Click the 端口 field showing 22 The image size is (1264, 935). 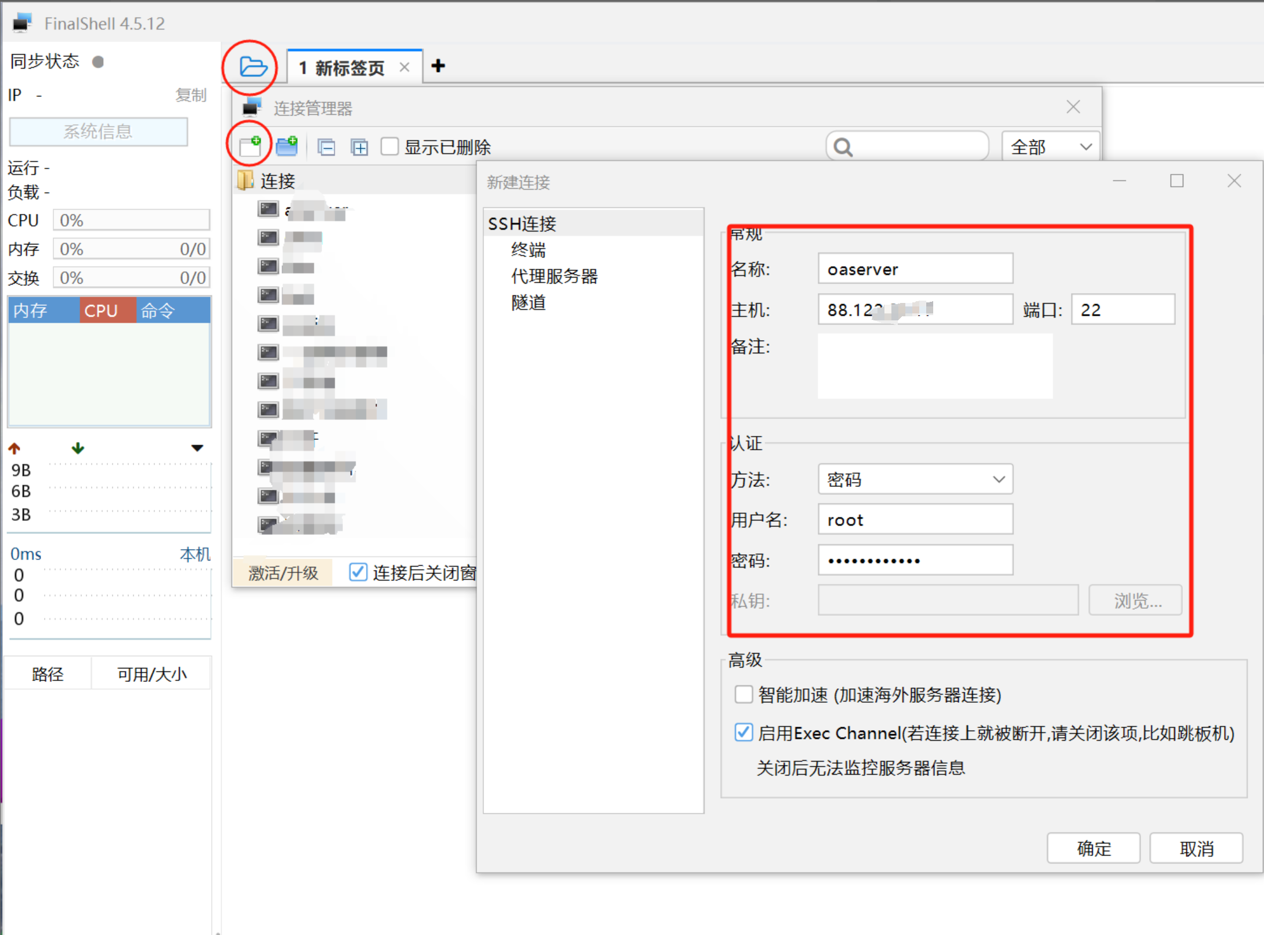tap(1123, 309)
